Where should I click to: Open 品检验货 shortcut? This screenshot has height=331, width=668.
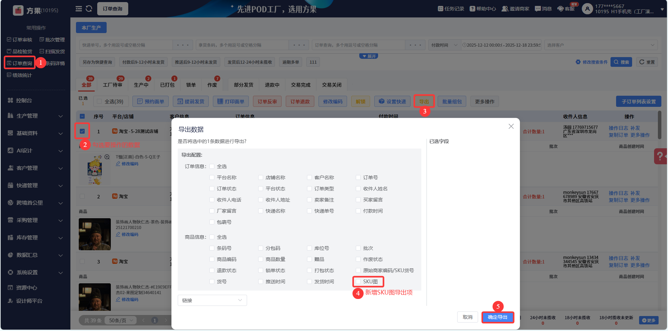point(20,52)
